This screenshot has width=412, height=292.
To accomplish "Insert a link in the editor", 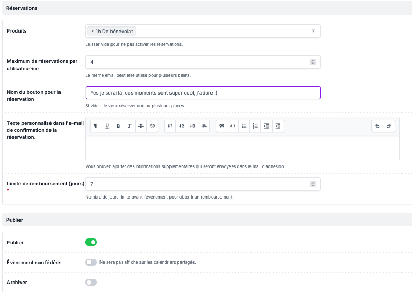I will pyautogui.click(x=152, y=126).
